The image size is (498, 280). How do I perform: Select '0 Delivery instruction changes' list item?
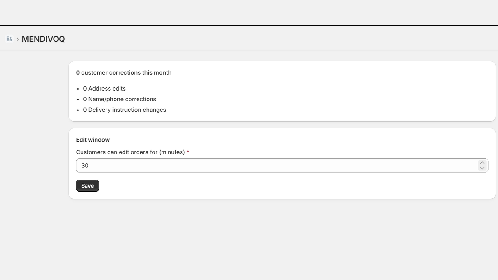(x=125, y=110)
